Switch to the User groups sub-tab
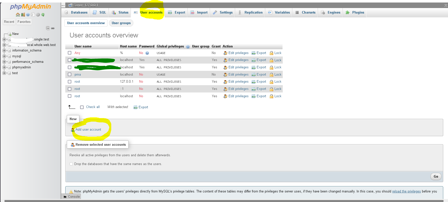Viewport: 448px width, 202px height. (x=121, y=23)
